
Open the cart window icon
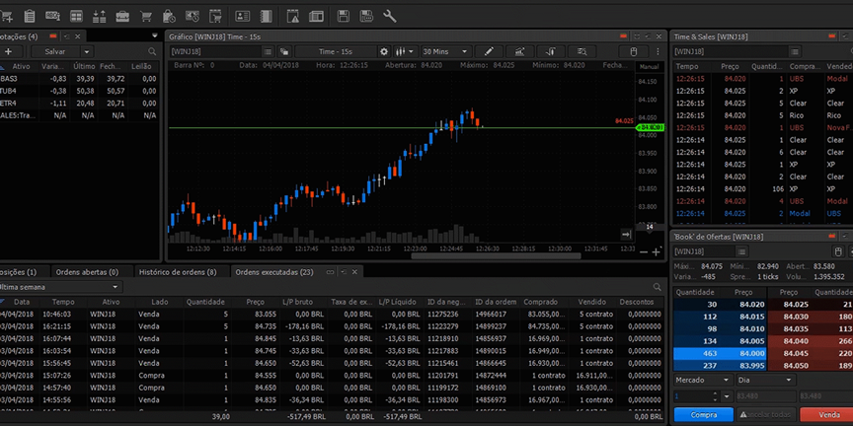pyautogui.click(x=215, y=17)
